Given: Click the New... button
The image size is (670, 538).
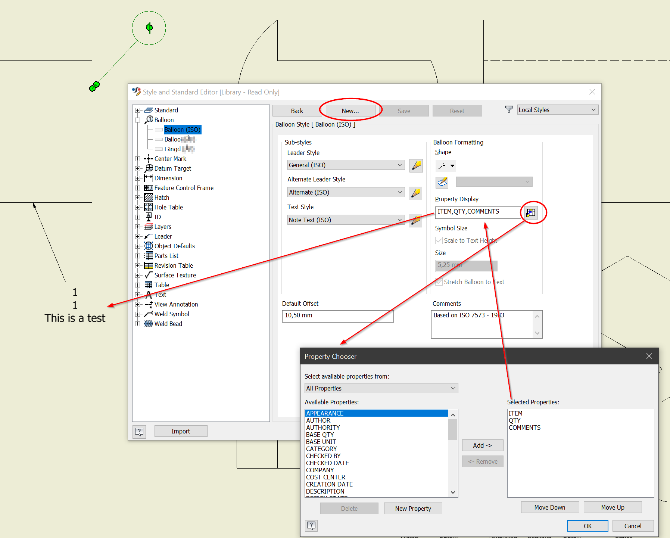Looking at the screenshot, I should [x=350, y=111].
